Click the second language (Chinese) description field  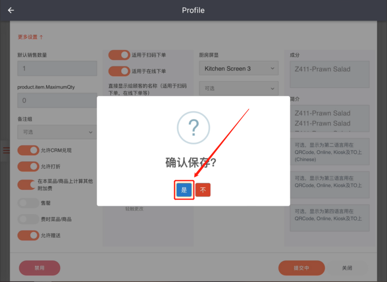330,152
